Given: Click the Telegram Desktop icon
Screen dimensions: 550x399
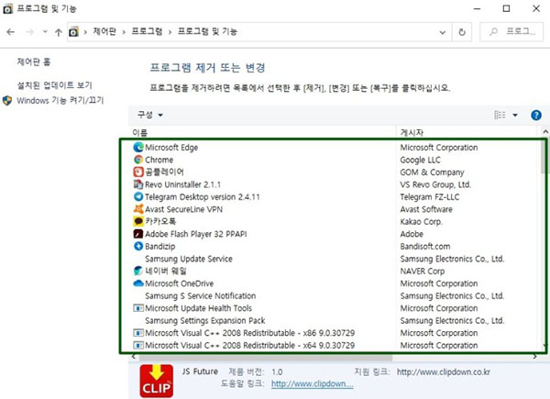Looking at the screenshot, I should (138, 196).
